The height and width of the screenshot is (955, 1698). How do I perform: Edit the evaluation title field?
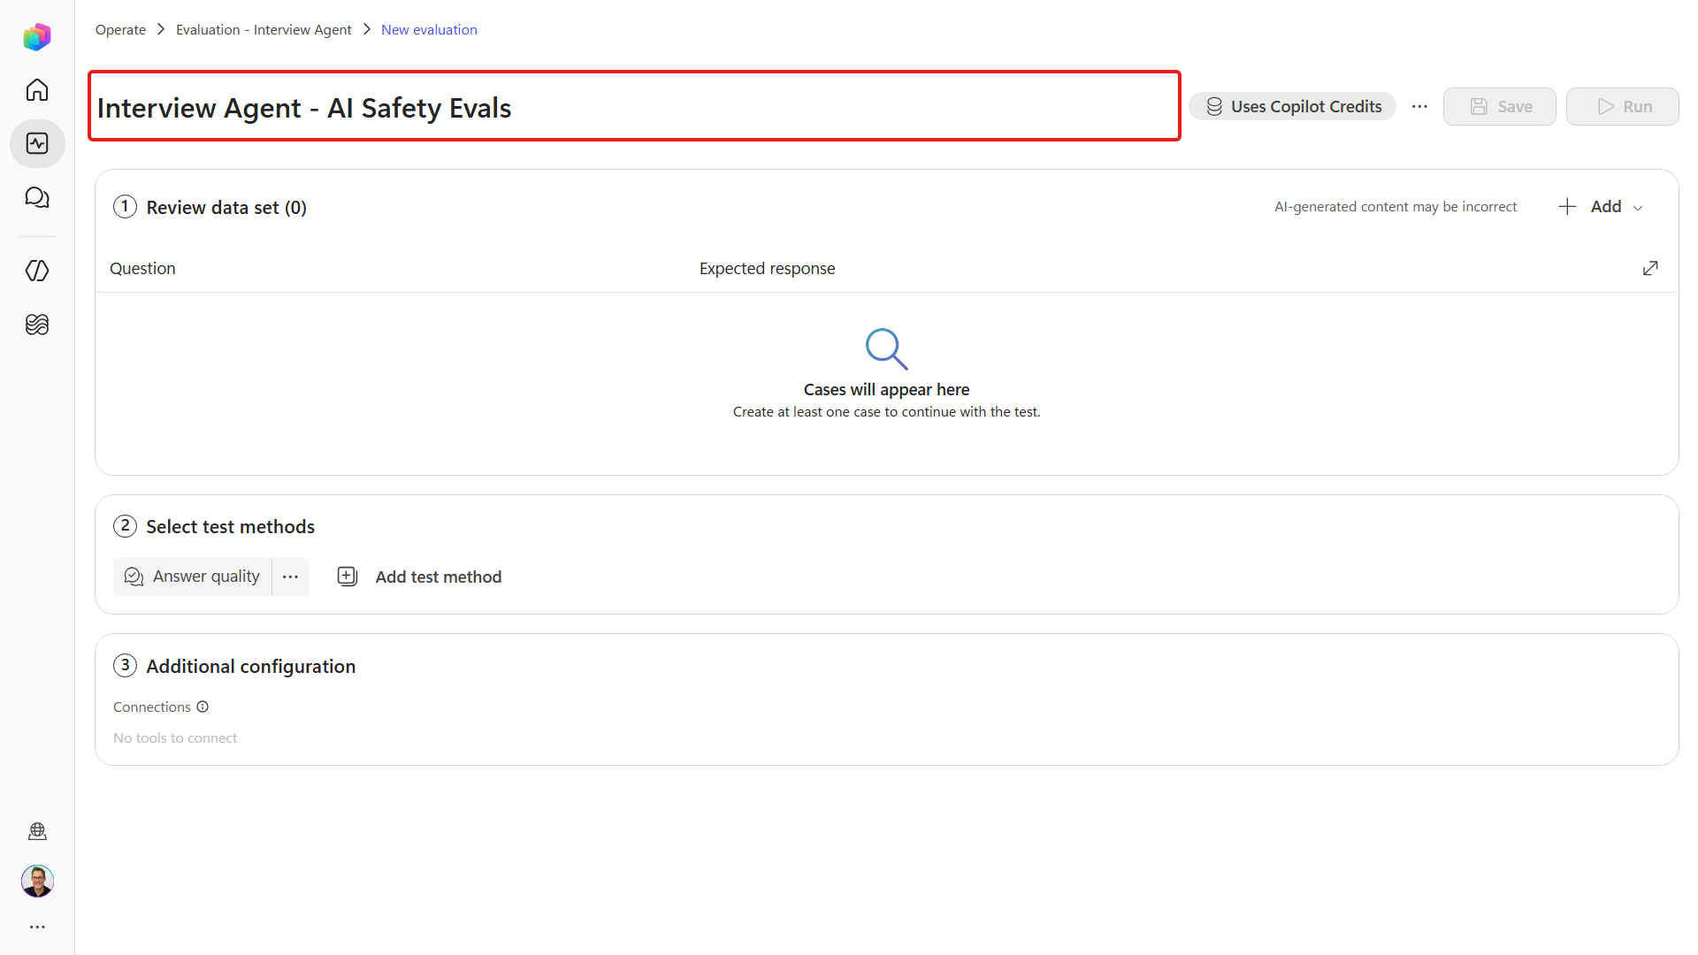634,106
